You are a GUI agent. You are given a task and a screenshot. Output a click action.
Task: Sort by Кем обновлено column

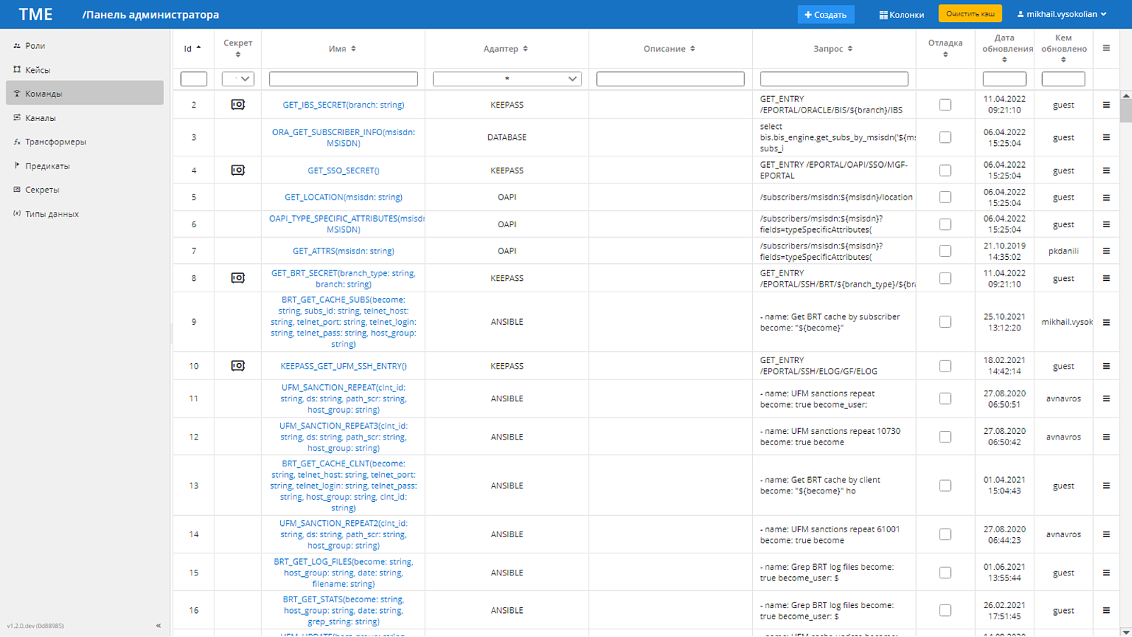1063,60
